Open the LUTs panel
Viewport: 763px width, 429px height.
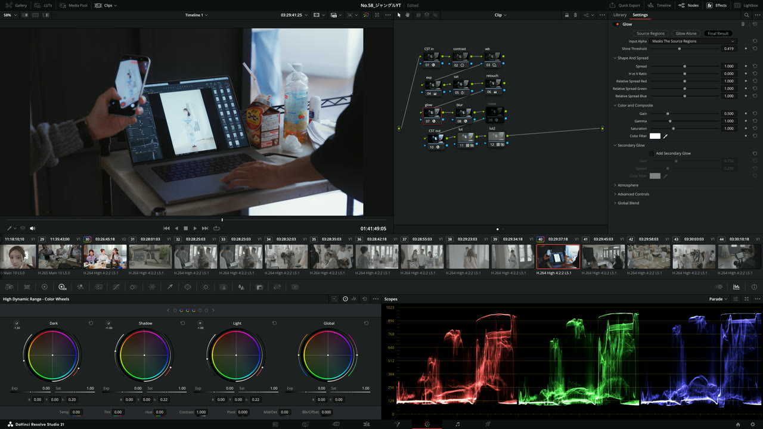point(44,5)
